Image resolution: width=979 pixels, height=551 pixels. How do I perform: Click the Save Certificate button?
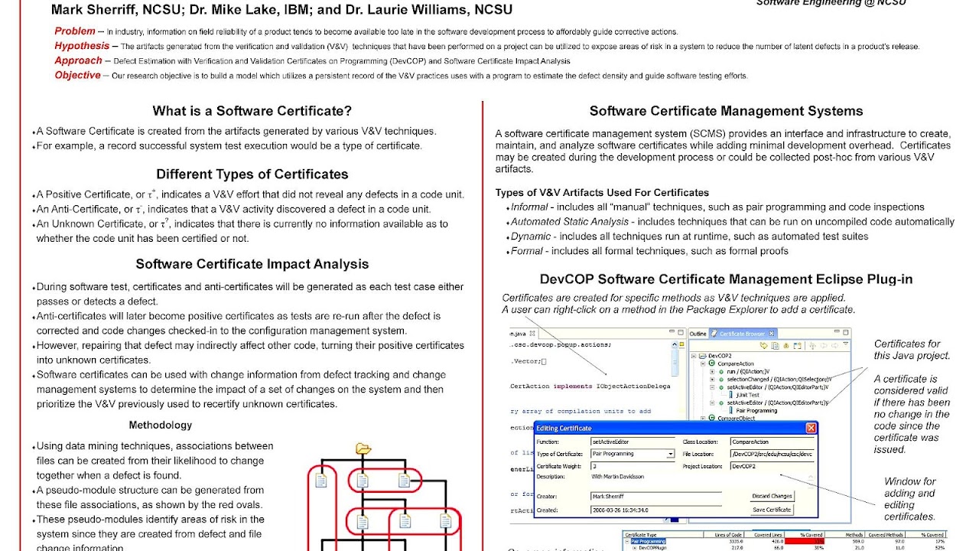[x=772, y=510]
